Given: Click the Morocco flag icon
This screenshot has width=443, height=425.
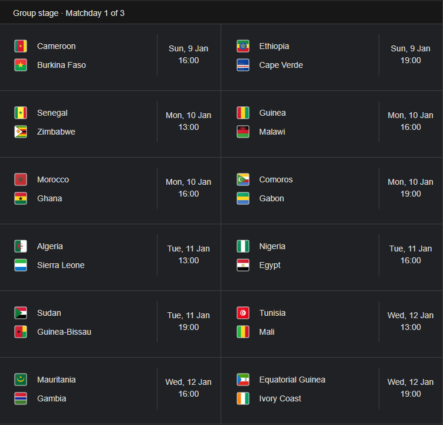Looking at the screenshot, I should coord(21,179).
